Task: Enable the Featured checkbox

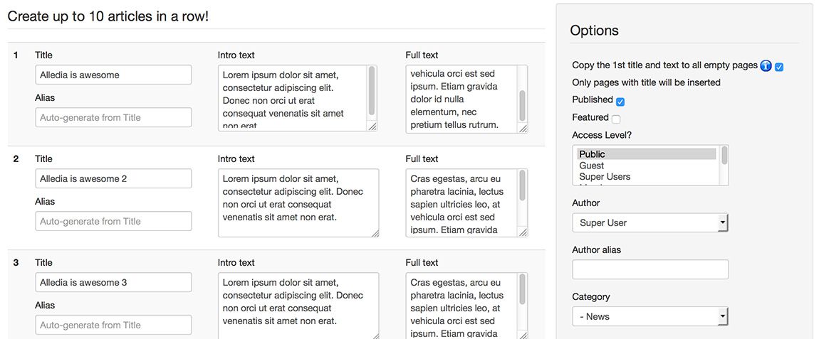Action: [616, 119]
